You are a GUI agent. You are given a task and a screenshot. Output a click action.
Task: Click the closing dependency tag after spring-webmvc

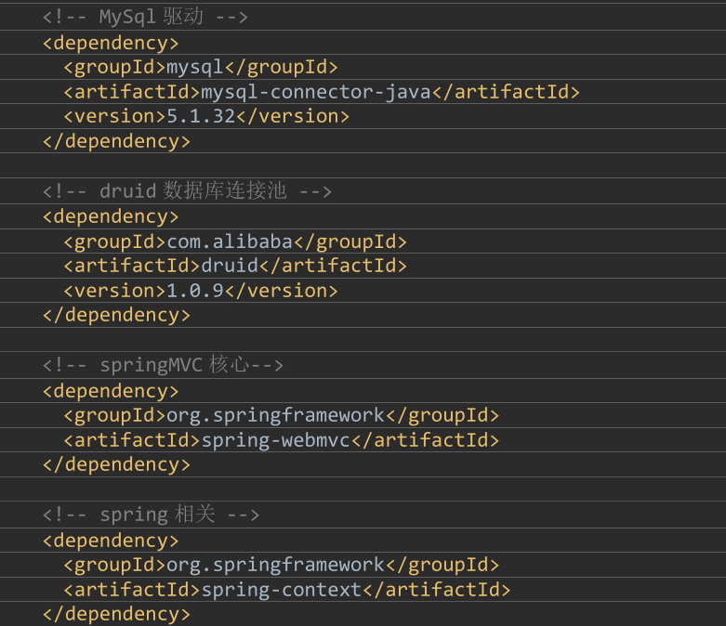point(116,464)
